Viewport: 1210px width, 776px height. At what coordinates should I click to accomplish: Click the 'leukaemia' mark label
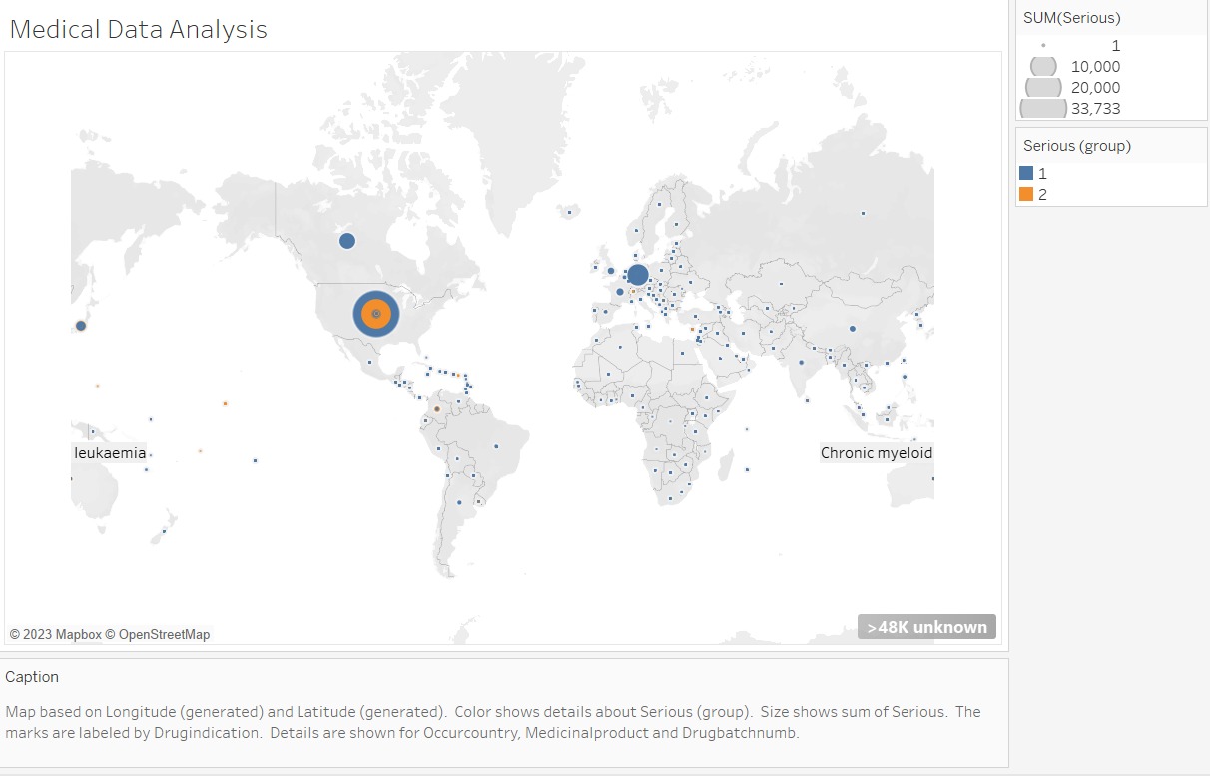click(110, 453)
